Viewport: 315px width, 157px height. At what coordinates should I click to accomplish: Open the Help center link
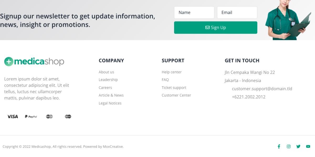[172, 72]
